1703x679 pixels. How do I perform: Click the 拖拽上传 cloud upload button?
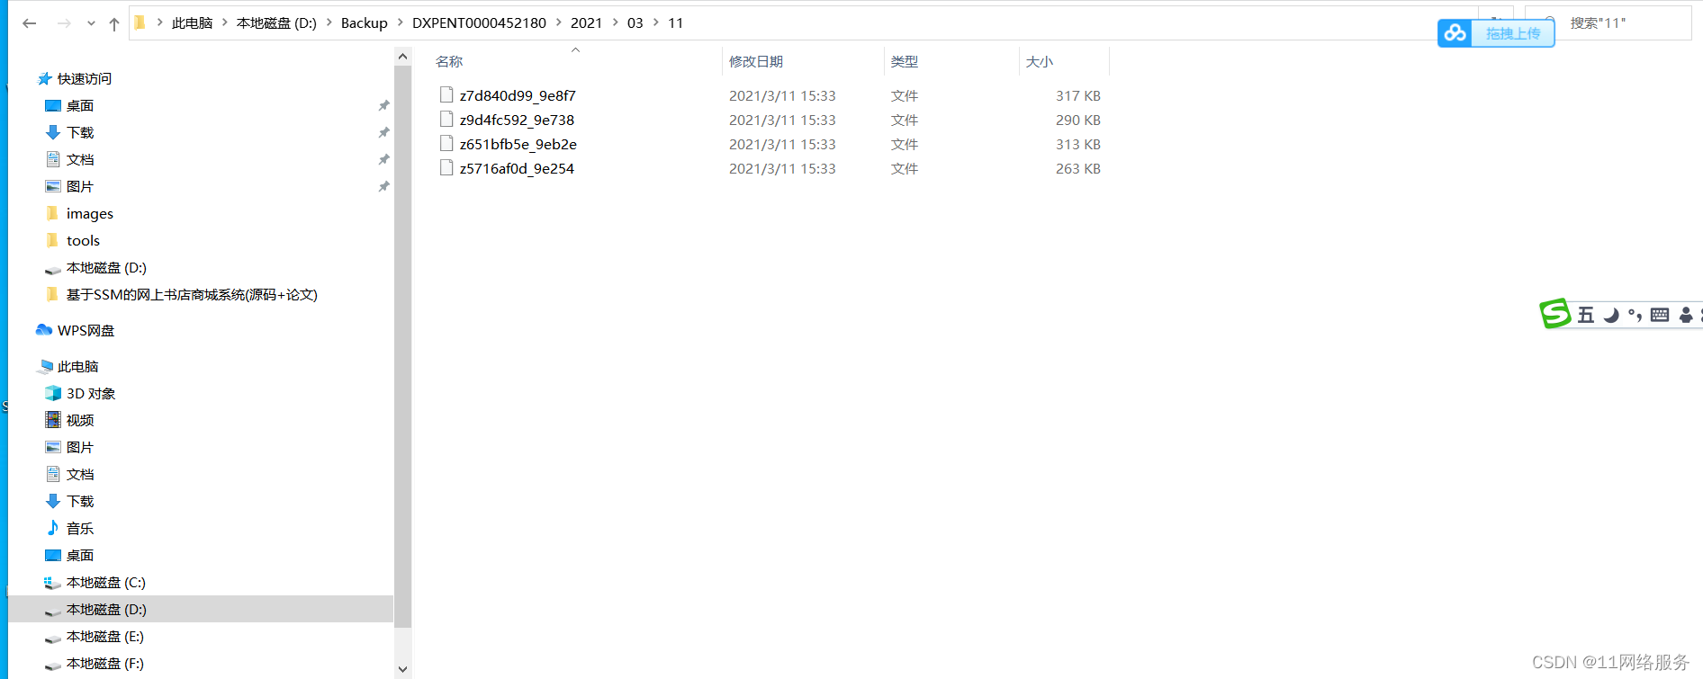click(x=1512, y=33)
